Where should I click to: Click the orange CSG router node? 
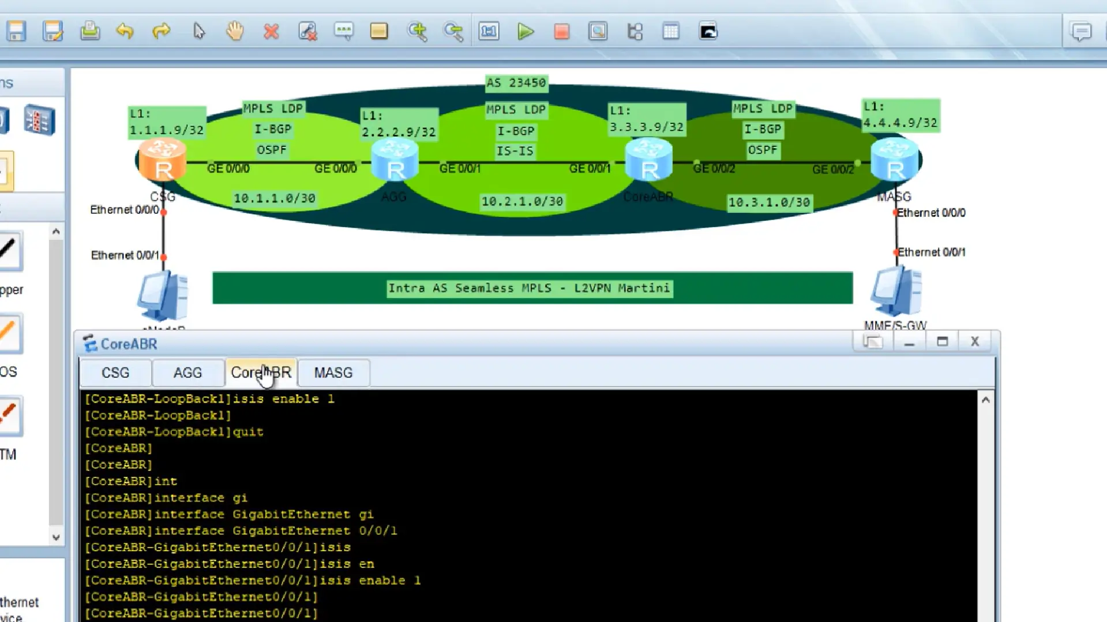pos(163,161)
